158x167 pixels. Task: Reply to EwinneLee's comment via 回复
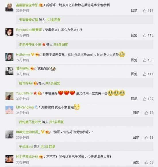134,35
